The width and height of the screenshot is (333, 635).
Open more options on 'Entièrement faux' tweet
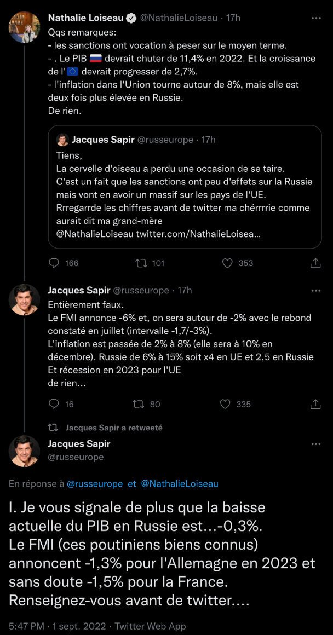[x=316, y=290]
